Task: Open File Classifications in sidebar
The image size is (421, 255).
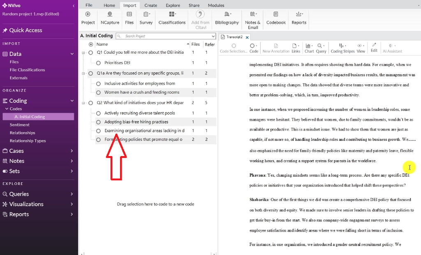Action: 28,70
